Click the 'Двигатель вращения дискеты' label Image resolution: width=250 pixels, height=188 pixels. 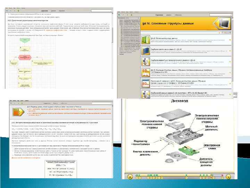[206, 162]
